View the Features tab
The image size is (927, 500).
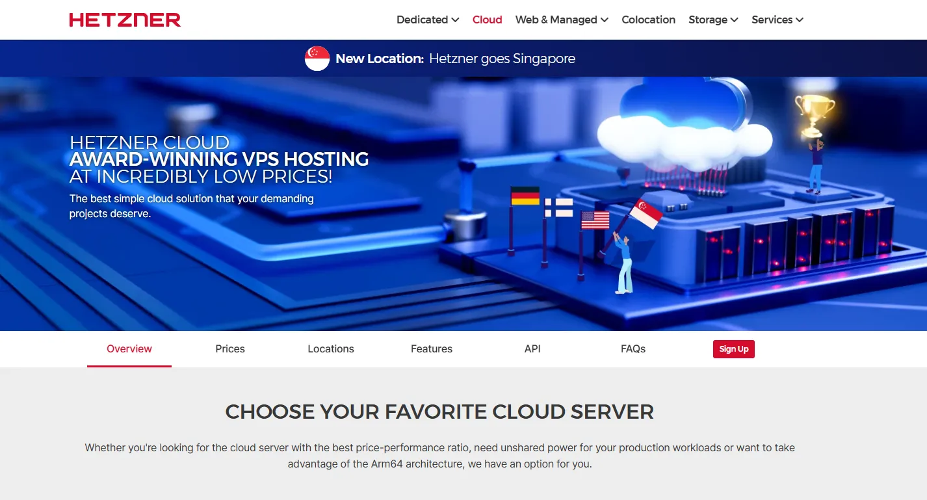point(432,349)
